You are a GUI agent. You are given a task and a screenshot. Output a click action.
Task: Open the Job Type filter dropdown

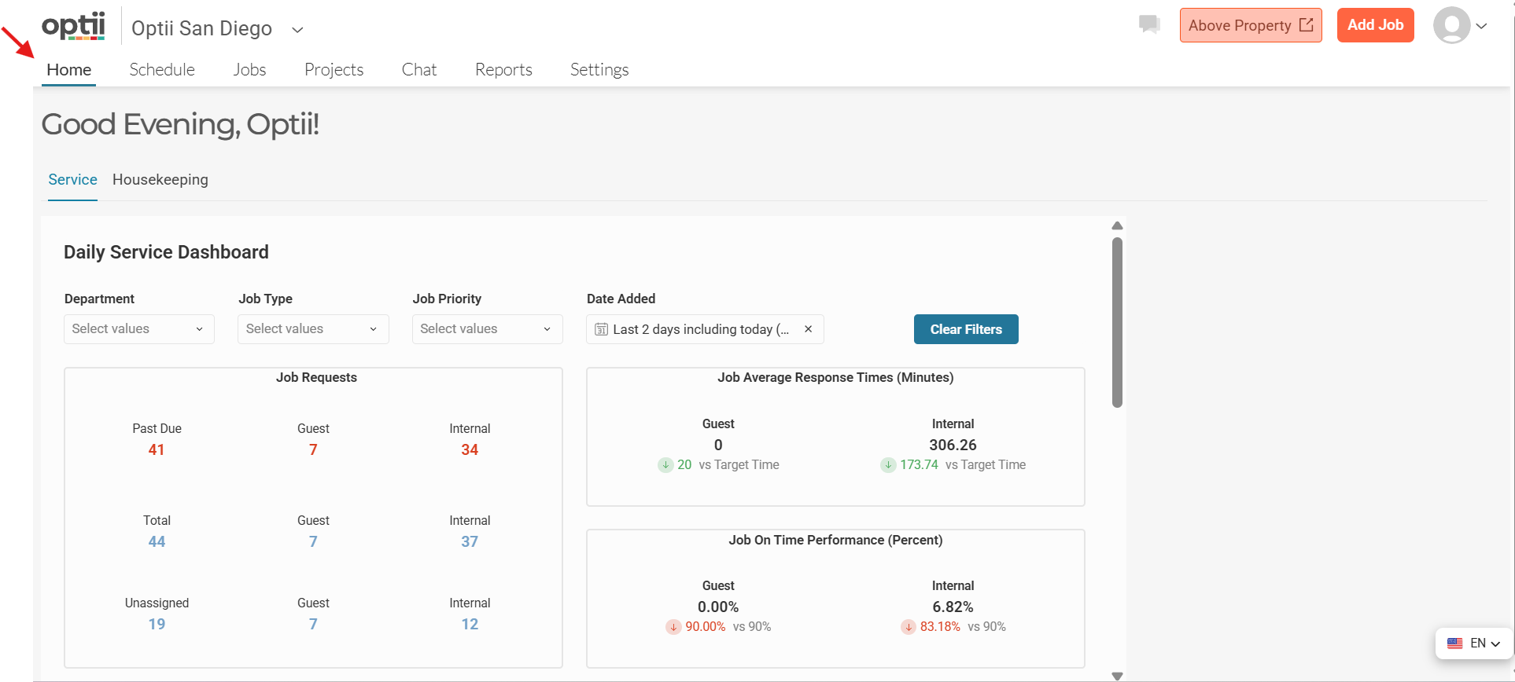(x=313, y=329)
